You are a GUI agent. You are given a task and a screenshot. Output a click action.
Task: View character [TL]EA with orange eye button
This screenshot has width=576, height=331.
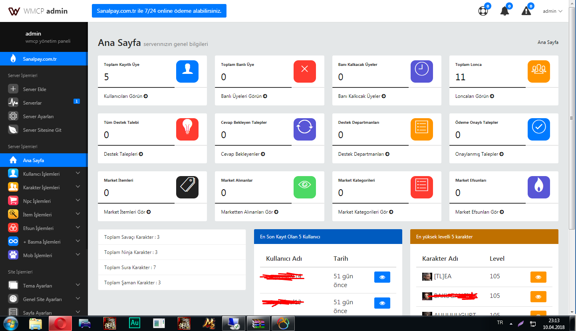[x=538, y=277]
